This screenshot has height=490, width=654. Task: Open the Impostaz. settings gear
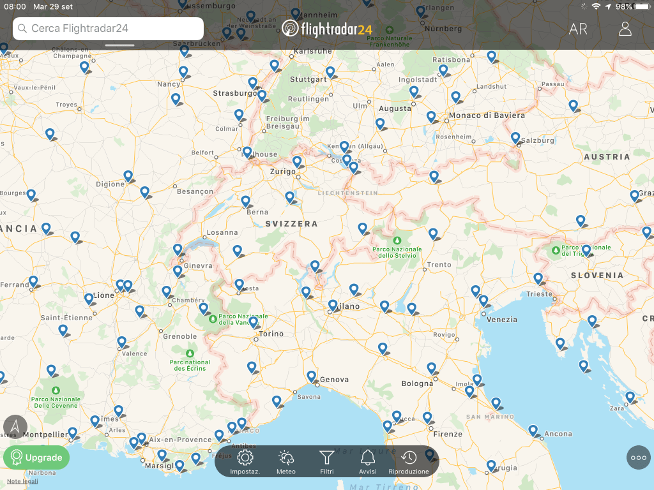[x=245, y=461]
